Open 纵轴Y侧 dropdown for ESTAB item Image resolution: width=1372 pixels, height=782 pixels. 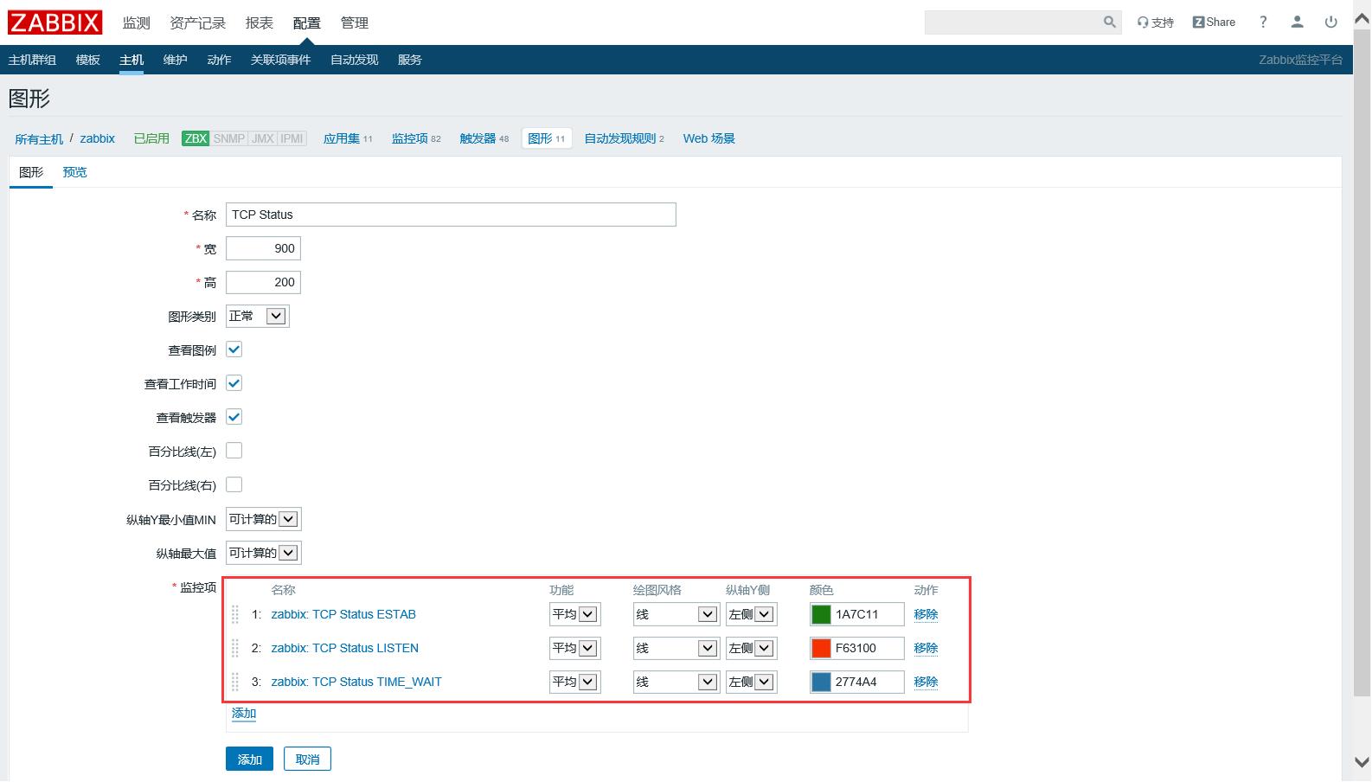[x=751, y=614]
